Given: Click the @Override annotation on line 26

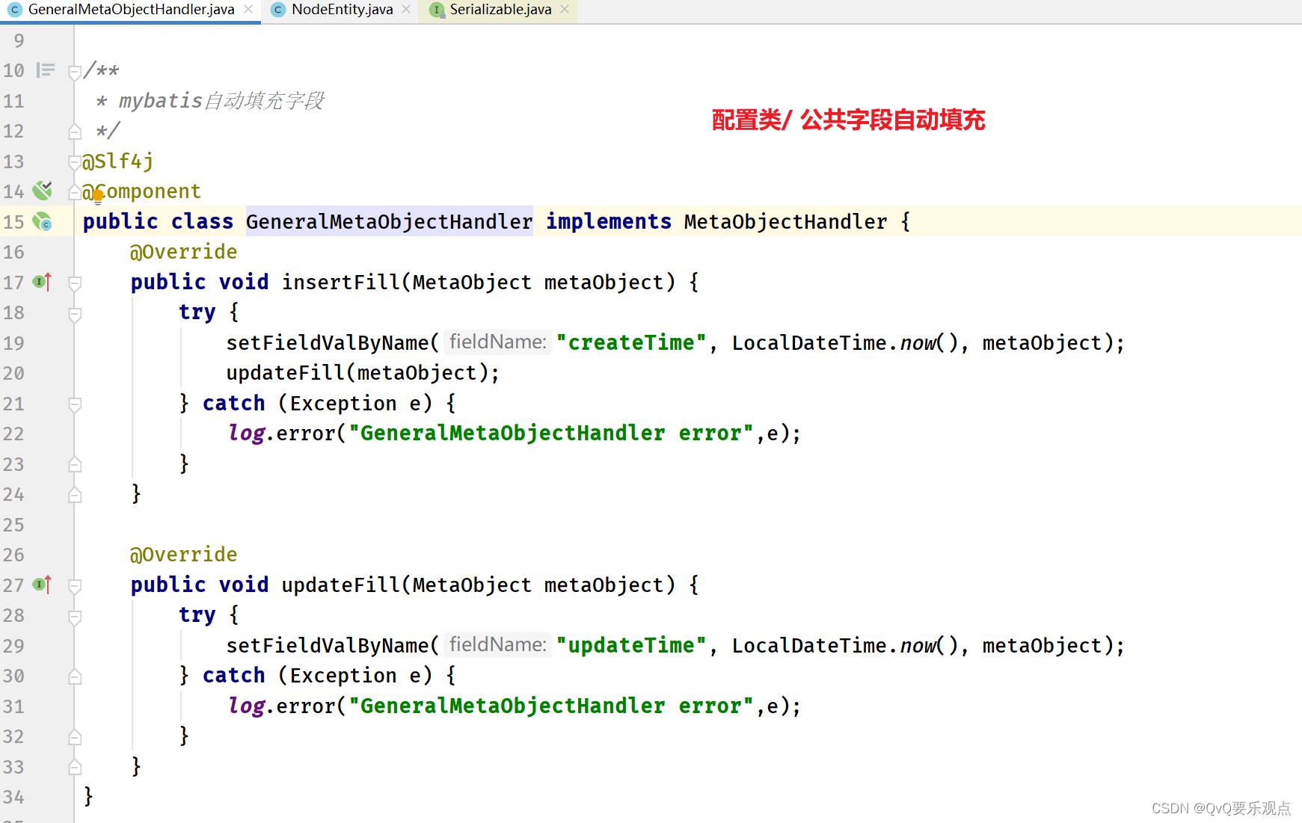Looking at the screenshot, I should 184,555.
